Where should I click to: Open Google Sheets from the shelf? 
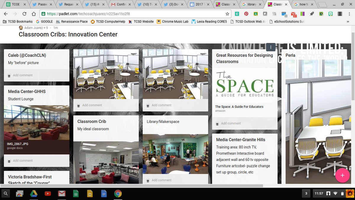pyautogui.click(x=76, y=194)
